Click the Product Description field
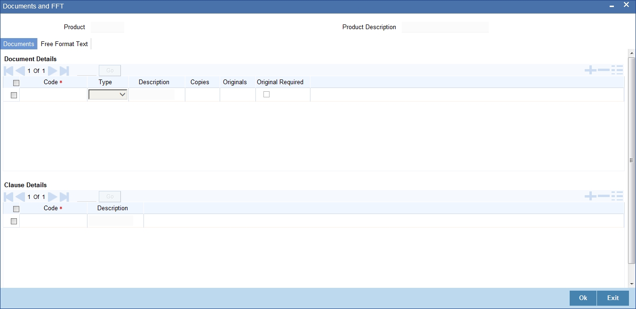 445,27
